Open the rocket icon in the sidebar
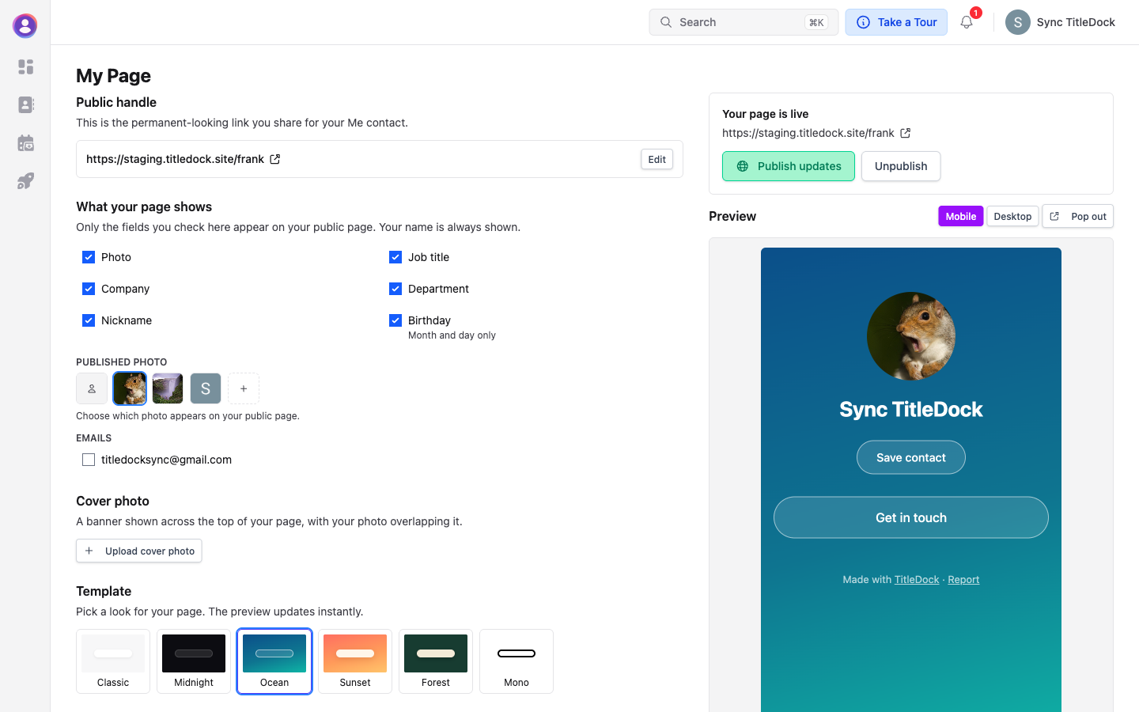 [x=25, y=181]
